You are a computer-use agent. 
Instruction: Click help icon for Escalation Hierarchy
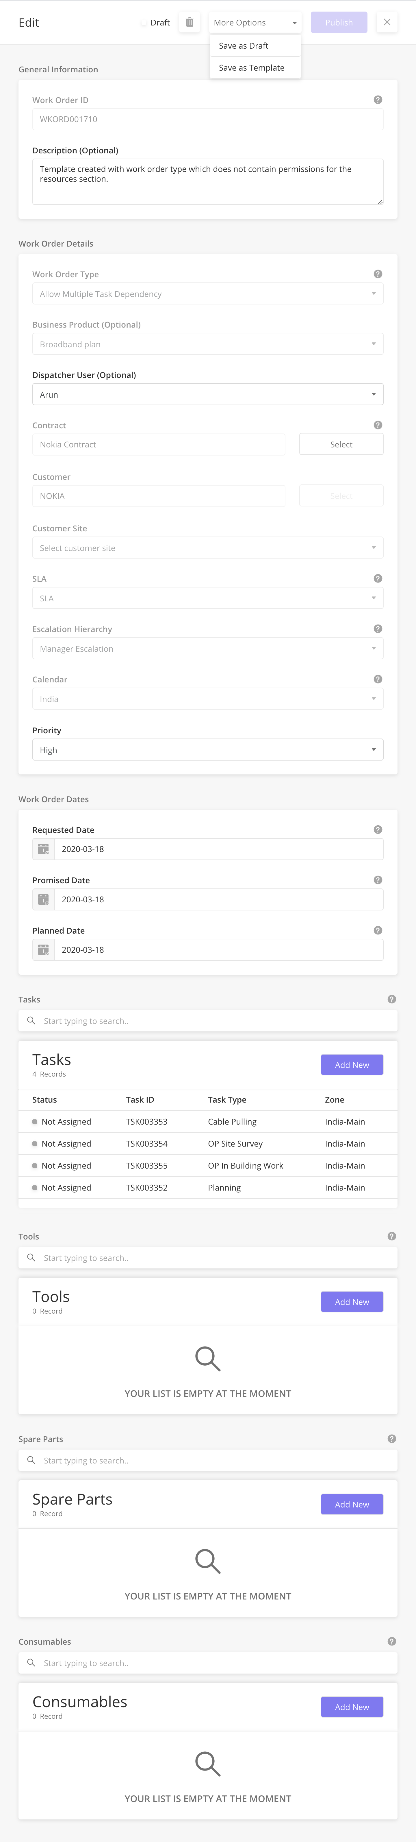click(x=378, y=629)
